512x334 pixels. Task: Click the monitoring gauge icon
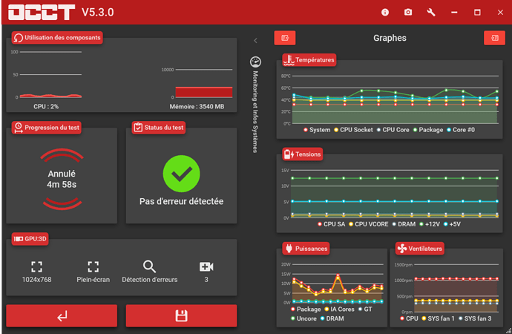point(255,62)
